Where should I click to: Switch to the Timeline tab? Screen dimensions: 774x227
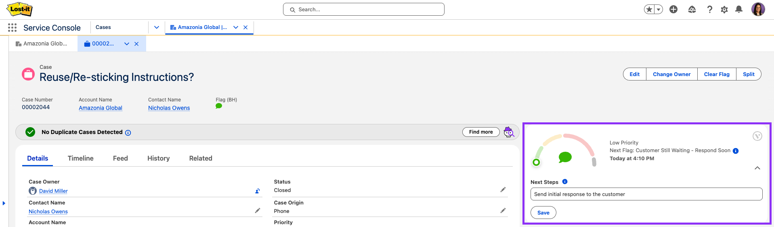[81, 158]
